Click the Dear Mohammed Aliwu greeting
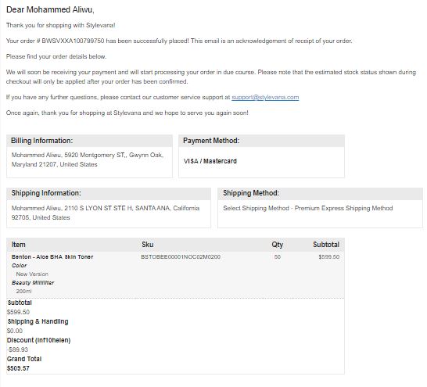The height and width of the screenshot is (387, 427). pyautogui.click(x=50, y=10)
